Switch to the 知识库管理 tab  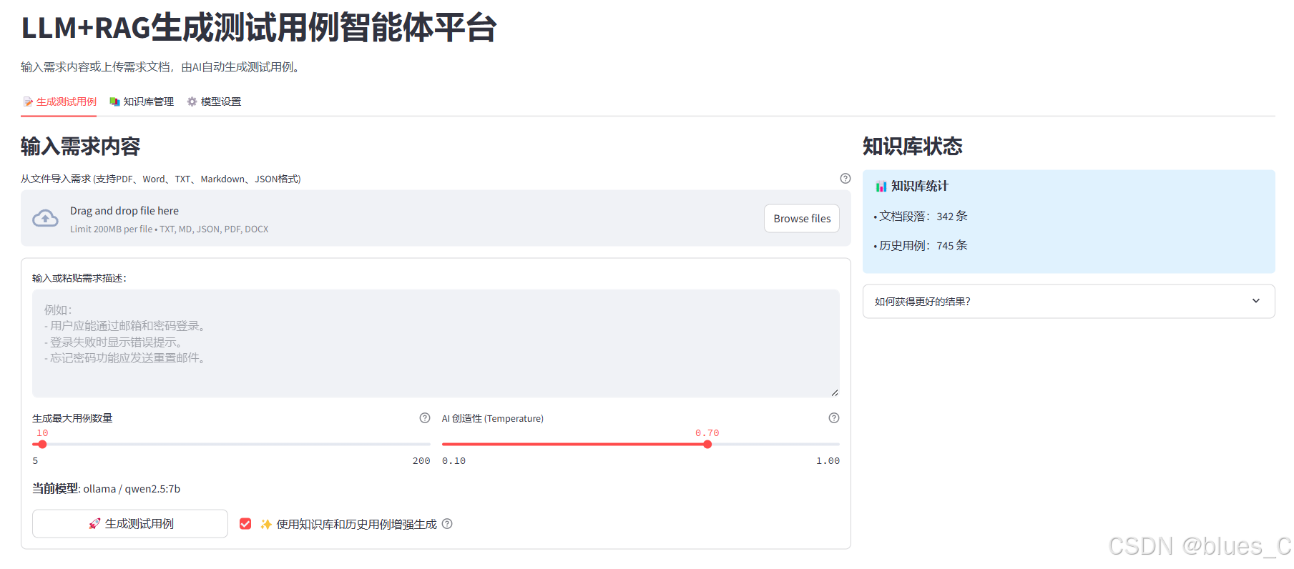point(141,102)
